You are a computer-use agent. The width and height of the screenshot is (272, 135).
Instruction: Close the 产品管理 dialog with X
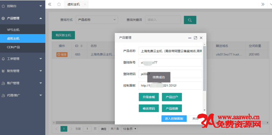point(201,38)
